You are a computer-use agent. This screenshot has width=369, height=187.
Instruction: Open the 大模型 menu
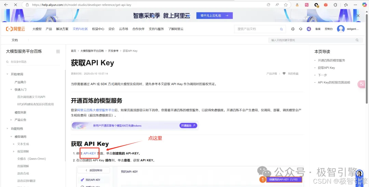[37, 29]
